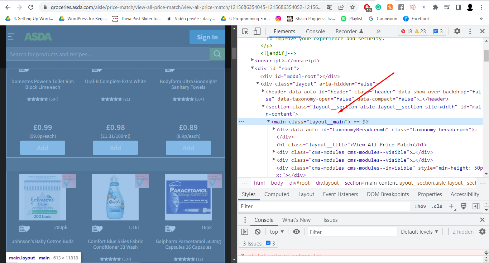
Task: Click the green search magnifier button
Action: coord(217,54)
